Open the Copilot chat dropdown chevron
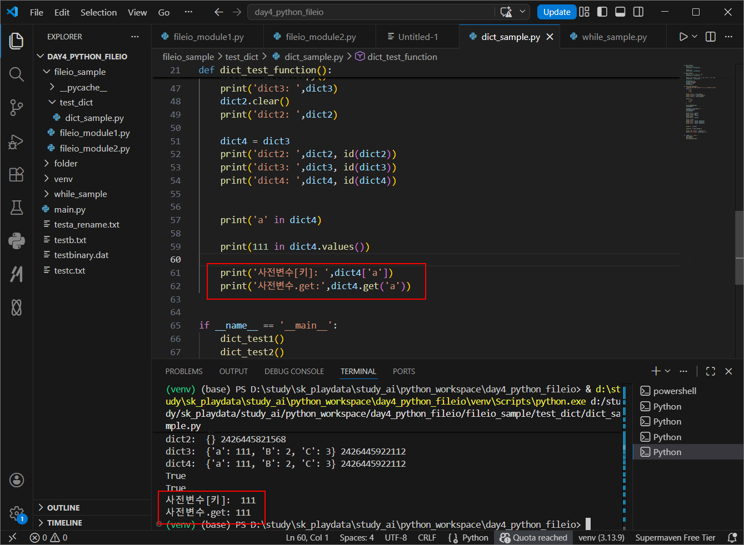 coord(522,12)
